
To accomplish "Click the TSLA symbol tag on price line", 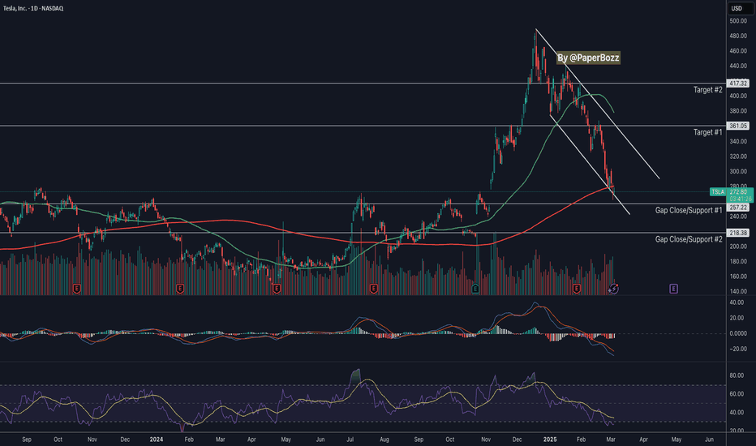I will [718, 192].
